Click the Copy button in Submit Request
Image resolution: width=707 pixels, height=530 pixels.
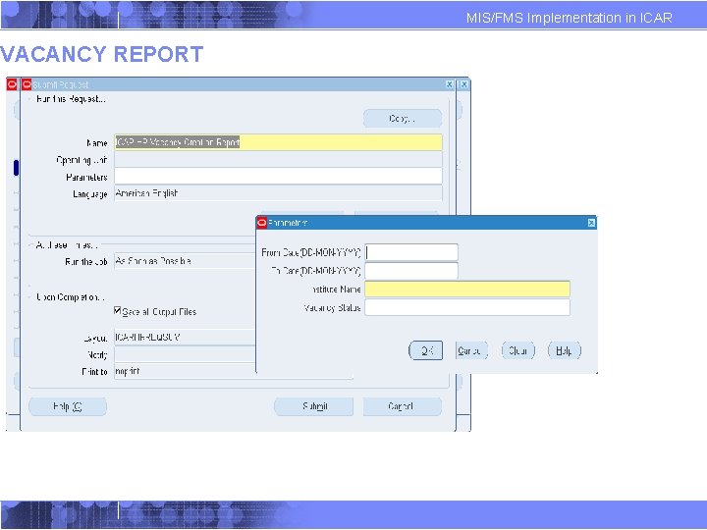(x=403, y=119)
